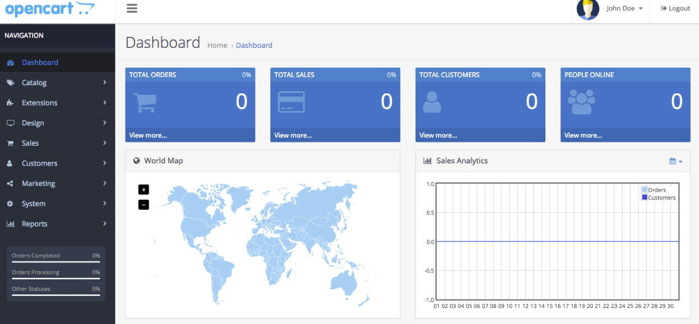Viewport: 699px width, 324px height.
Task: Click the Reports menu label
Action: click(35, 224)
